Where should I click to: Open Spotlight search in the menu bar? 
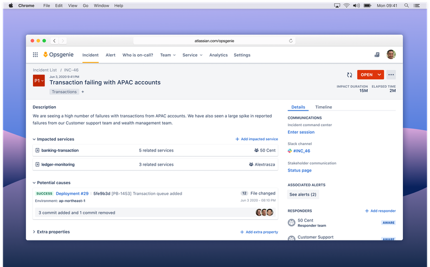click(x=407, y=5)
